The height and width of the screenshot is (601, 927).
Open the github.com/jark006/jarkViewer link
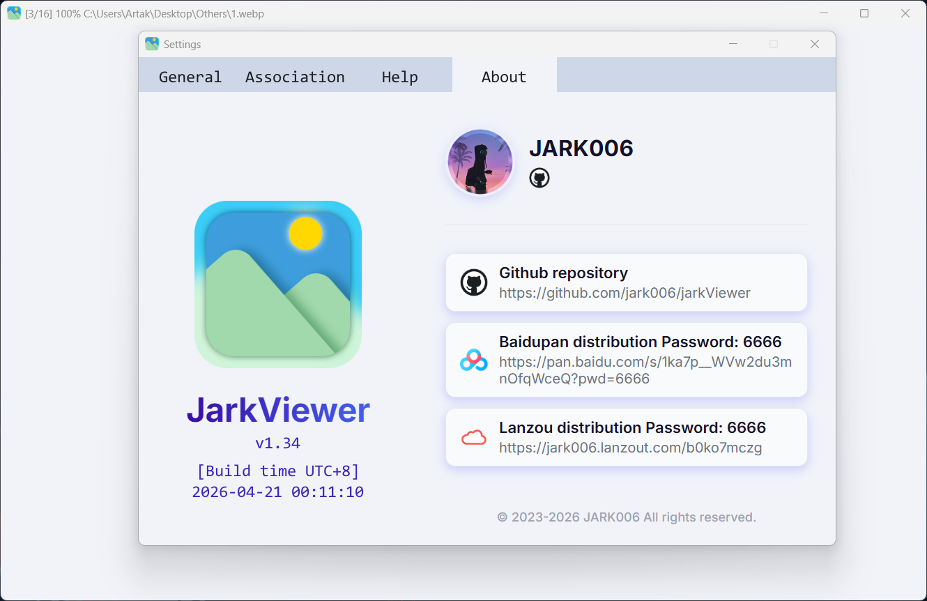tap(625, 293)
